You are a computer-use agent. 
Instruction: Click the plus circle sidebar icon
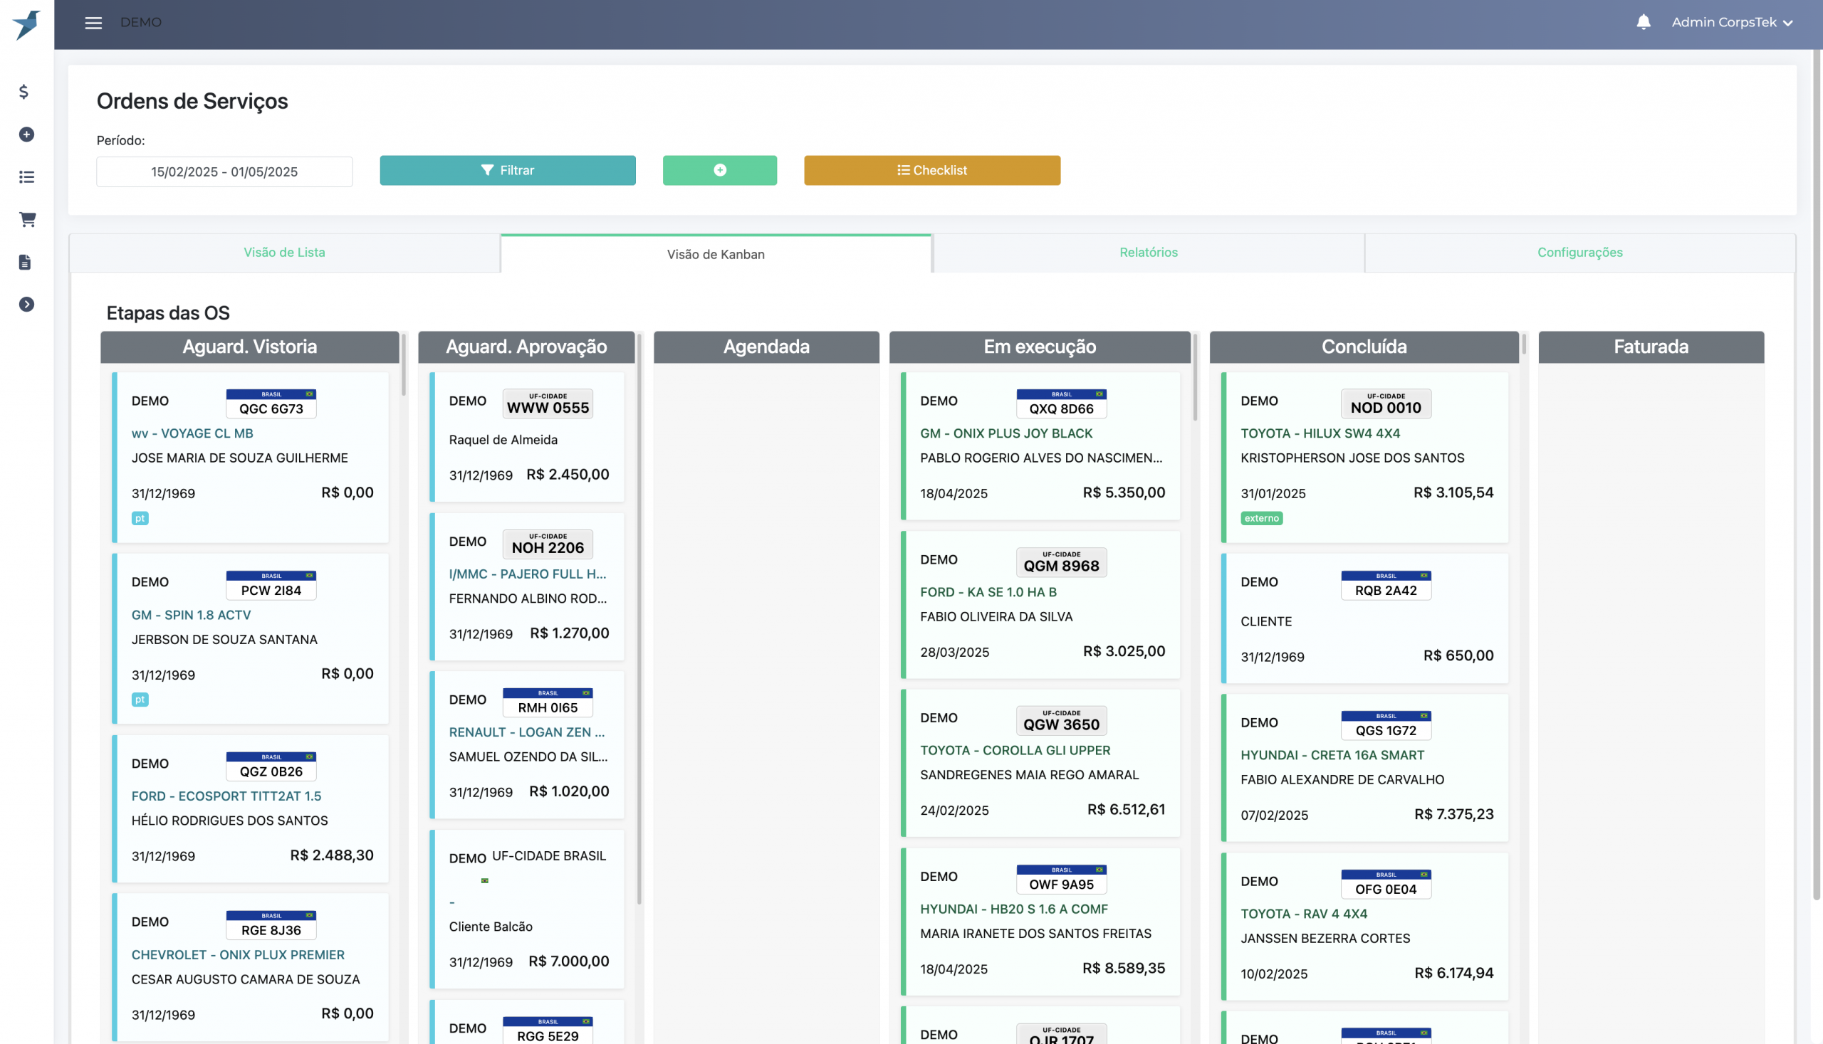tap(26, 134)
